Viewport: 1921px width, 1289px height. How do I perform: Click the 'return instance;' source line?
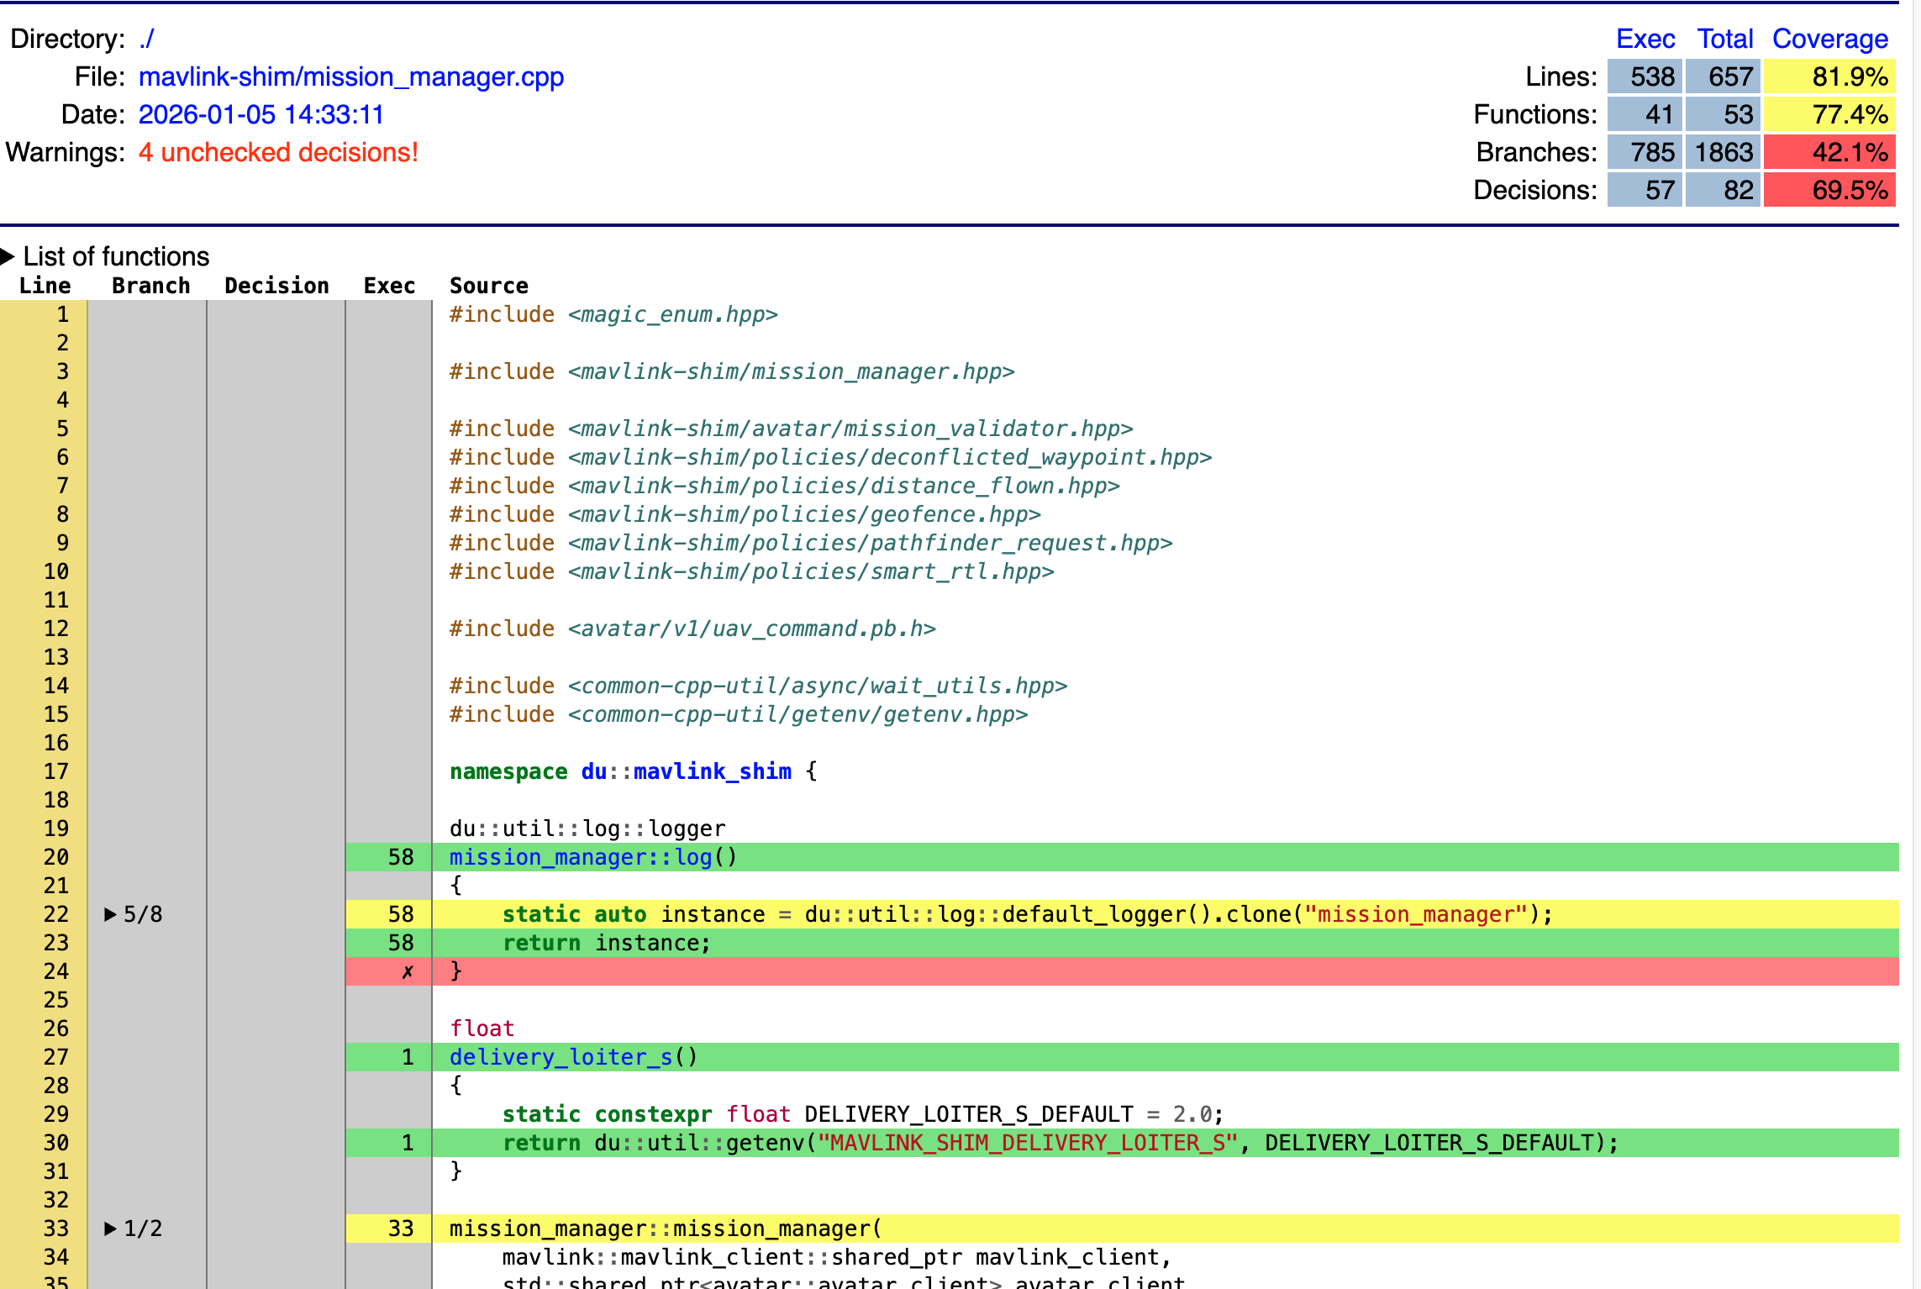(x=1166, y=943)
